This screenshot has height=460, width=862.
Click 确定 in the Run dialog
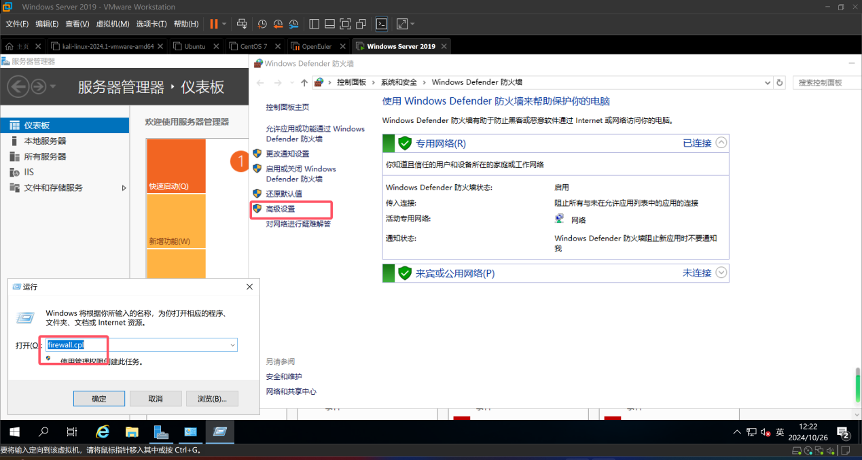click(99, 399)
